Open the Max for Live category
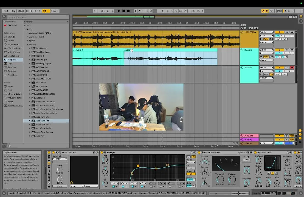This screenshot has width=304, height=197. click(13, 56)
